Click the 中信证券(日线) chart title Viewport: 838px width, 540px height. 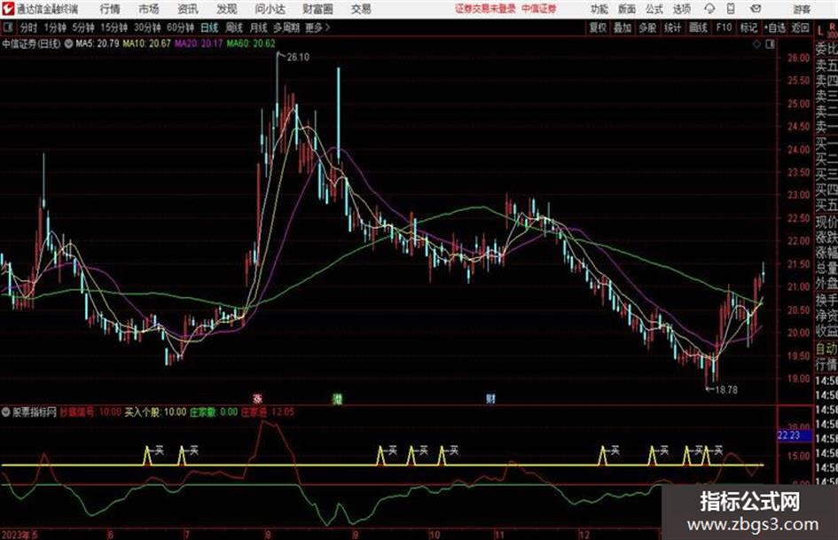click(31, 43)
